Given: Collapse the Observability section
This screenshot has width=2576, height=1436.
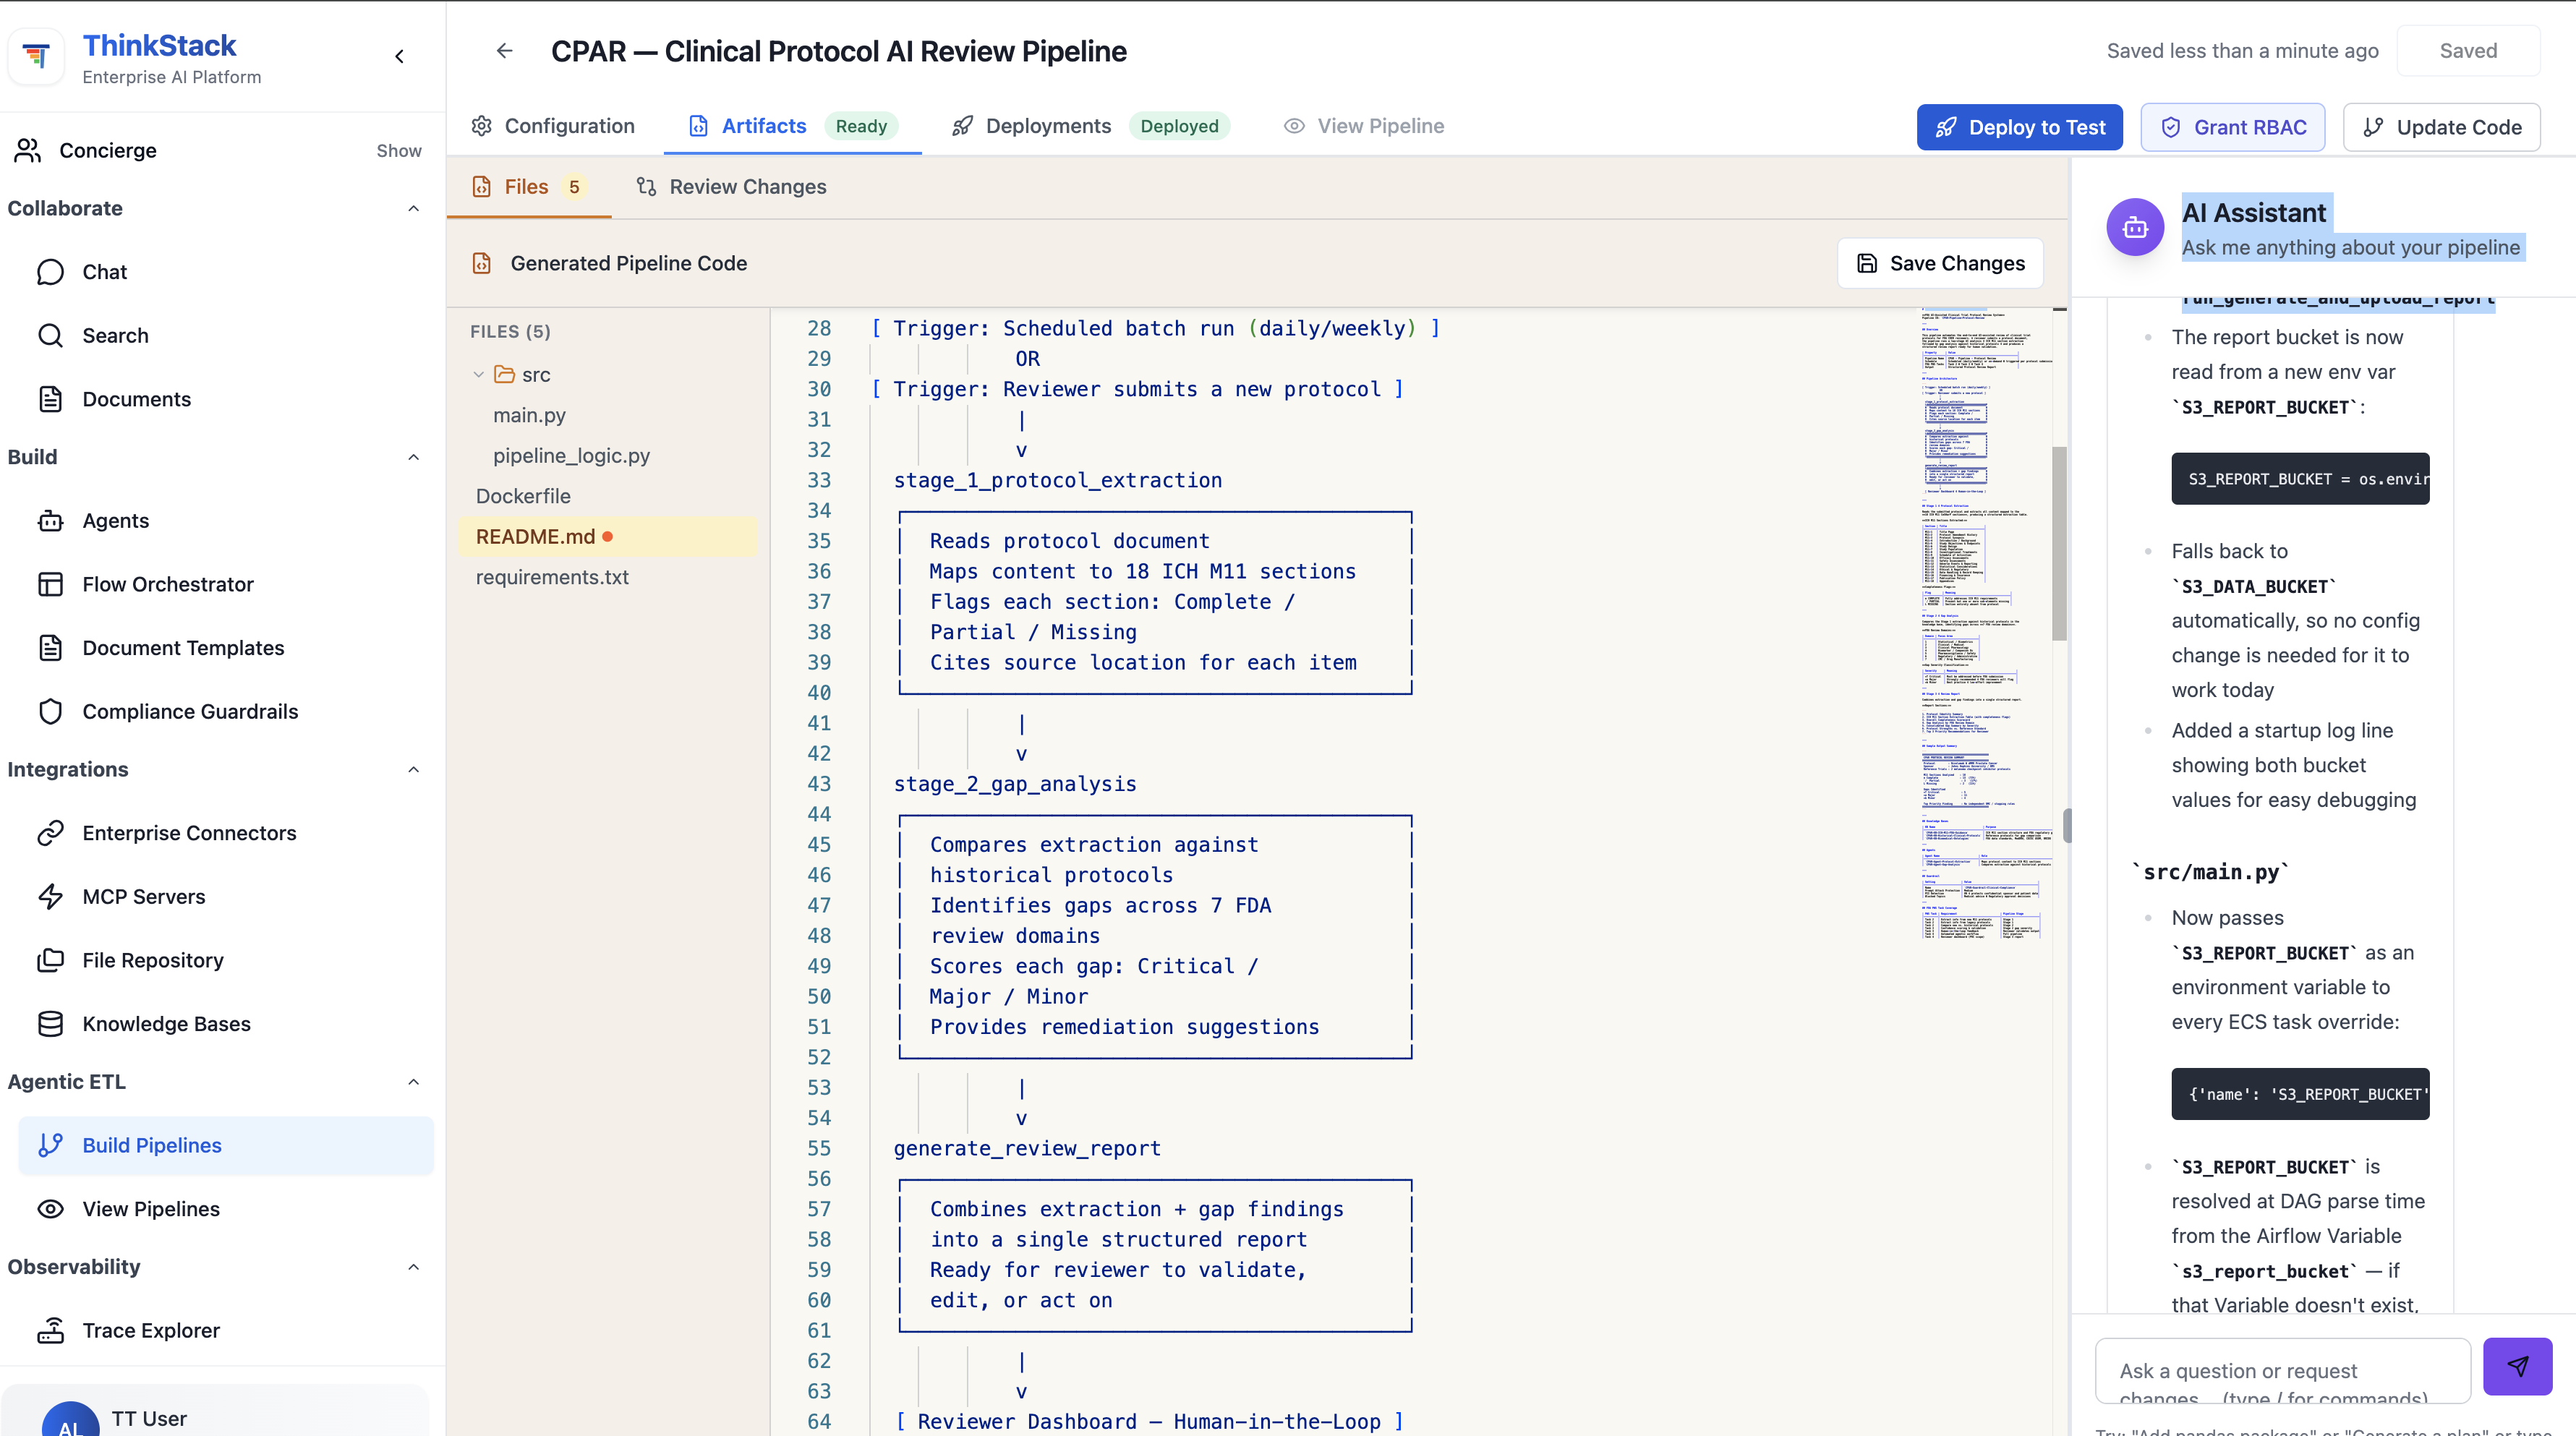Looking at the screenshot, I should [413, 1267].
